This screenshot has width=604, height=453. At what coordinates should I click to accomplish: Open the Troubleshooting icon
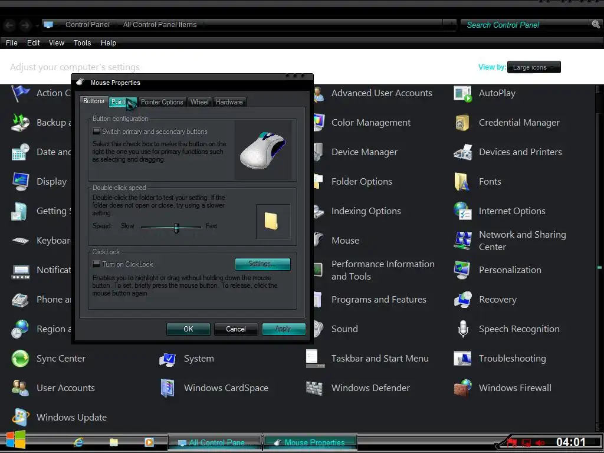[462, 359]
